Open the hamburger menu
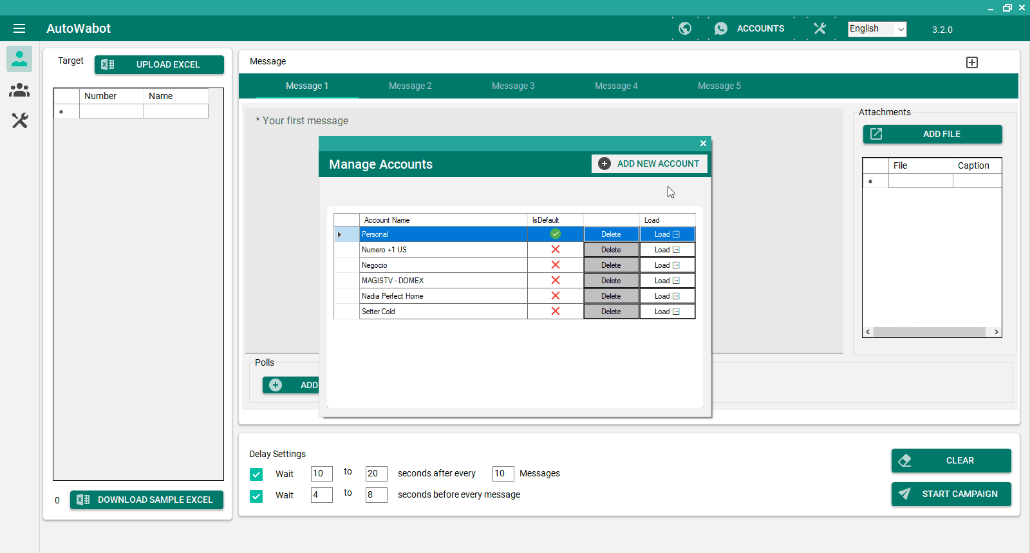 tap(19, 28)
